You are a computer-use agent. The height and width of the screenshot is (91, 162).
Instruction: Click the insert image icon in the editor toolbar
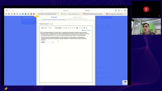tap(56, 28)
